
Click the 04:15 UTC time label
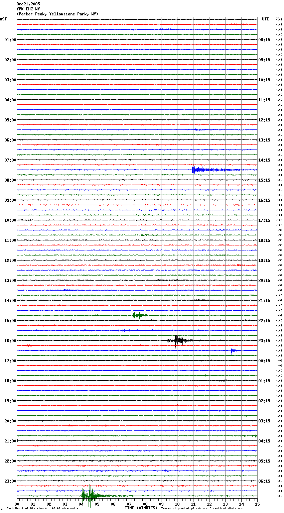pos(264,441)
